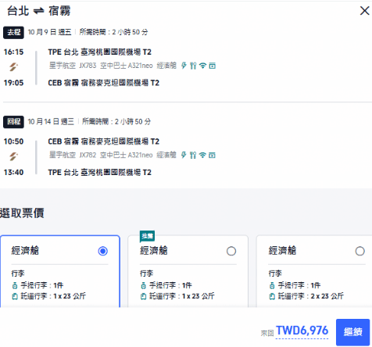Click entertainment screen icon on return JX782 flight

[x=213, y=156]
